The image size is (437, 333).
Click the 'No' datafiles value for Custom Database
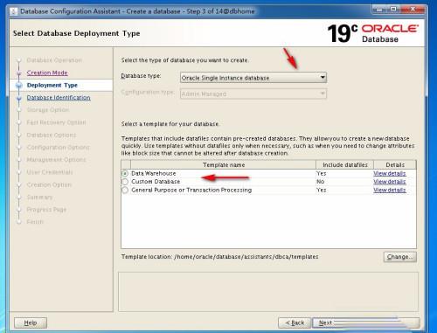point(321,182)
